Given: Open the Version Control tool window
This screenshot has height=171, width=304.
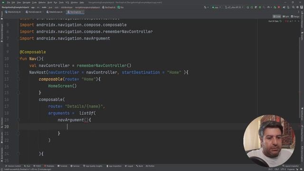Looking at the screenshot, I should (x=13, y=166).
